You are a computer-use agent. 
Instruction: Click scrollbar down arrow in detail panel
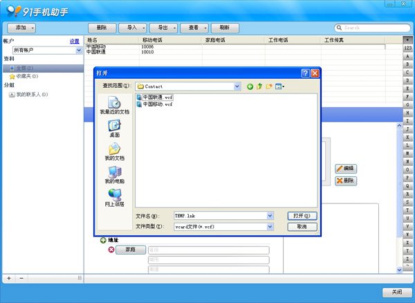(399, 270)
